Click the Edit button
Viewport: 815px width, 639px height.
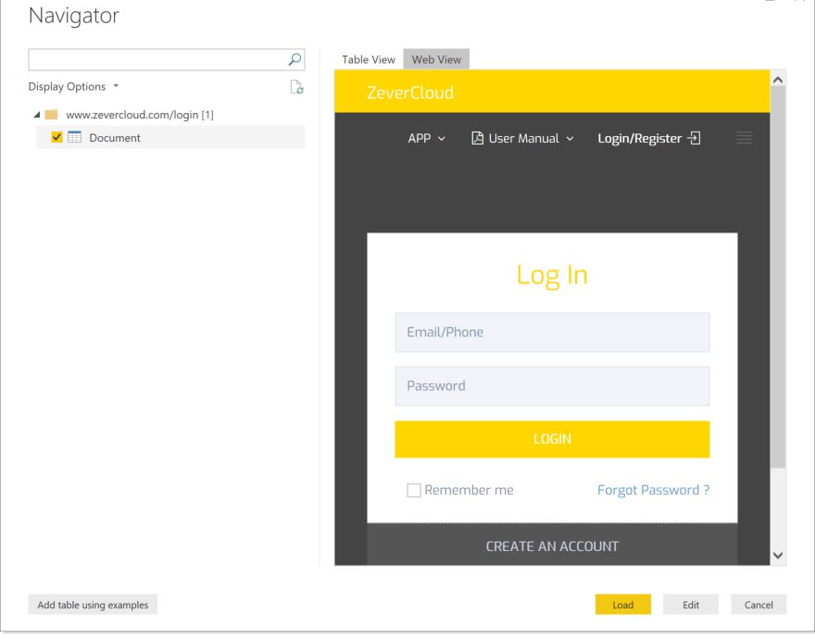[x=690, y=604]
